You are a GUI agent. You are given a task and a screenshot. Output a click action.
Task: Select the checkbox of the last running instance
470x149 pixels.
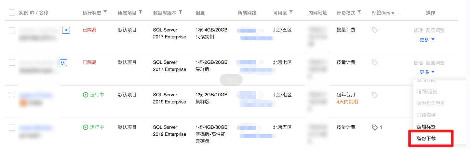(12, 128)
